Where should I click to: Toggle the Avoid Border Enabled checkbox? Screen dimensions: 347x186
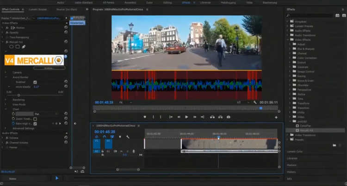35,82
